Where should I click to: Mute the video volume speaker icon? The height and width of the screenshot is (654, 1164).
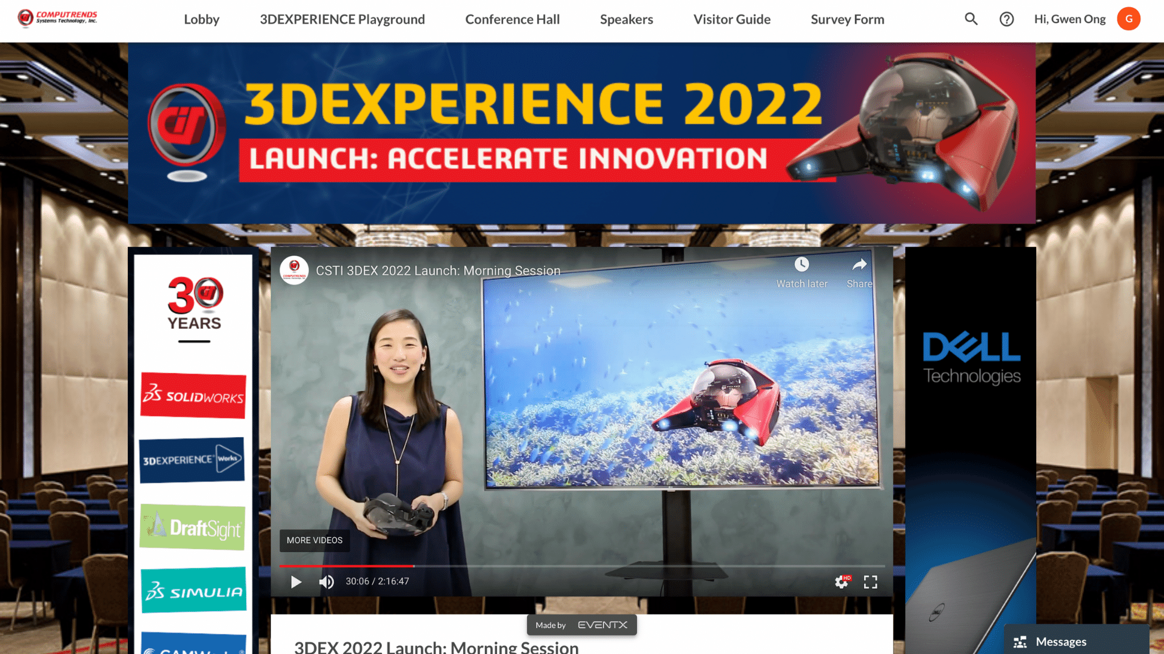[326, 582]
